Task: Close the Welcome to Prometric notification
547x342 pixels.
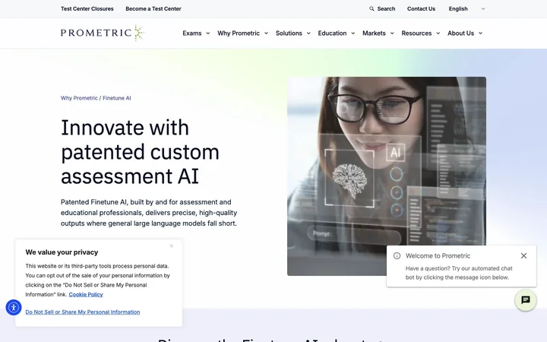Action: click(x=523, y=256)
